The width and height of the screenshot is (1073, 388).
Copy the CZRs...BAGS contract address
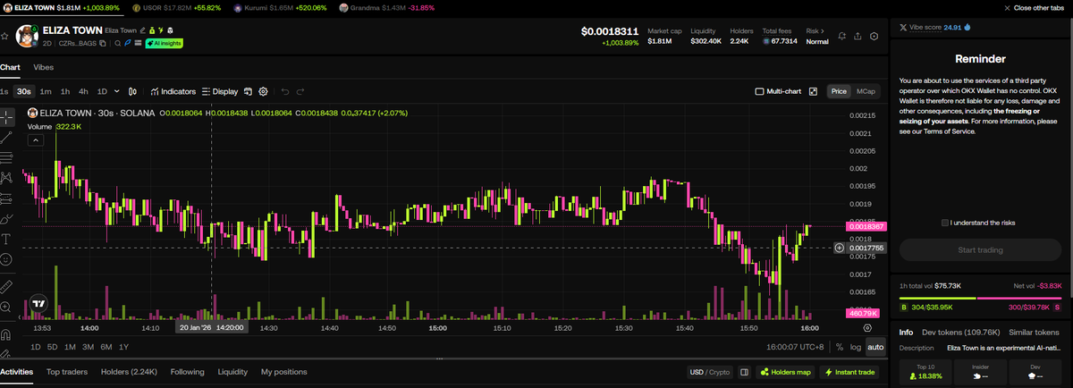tap(103, 43)
